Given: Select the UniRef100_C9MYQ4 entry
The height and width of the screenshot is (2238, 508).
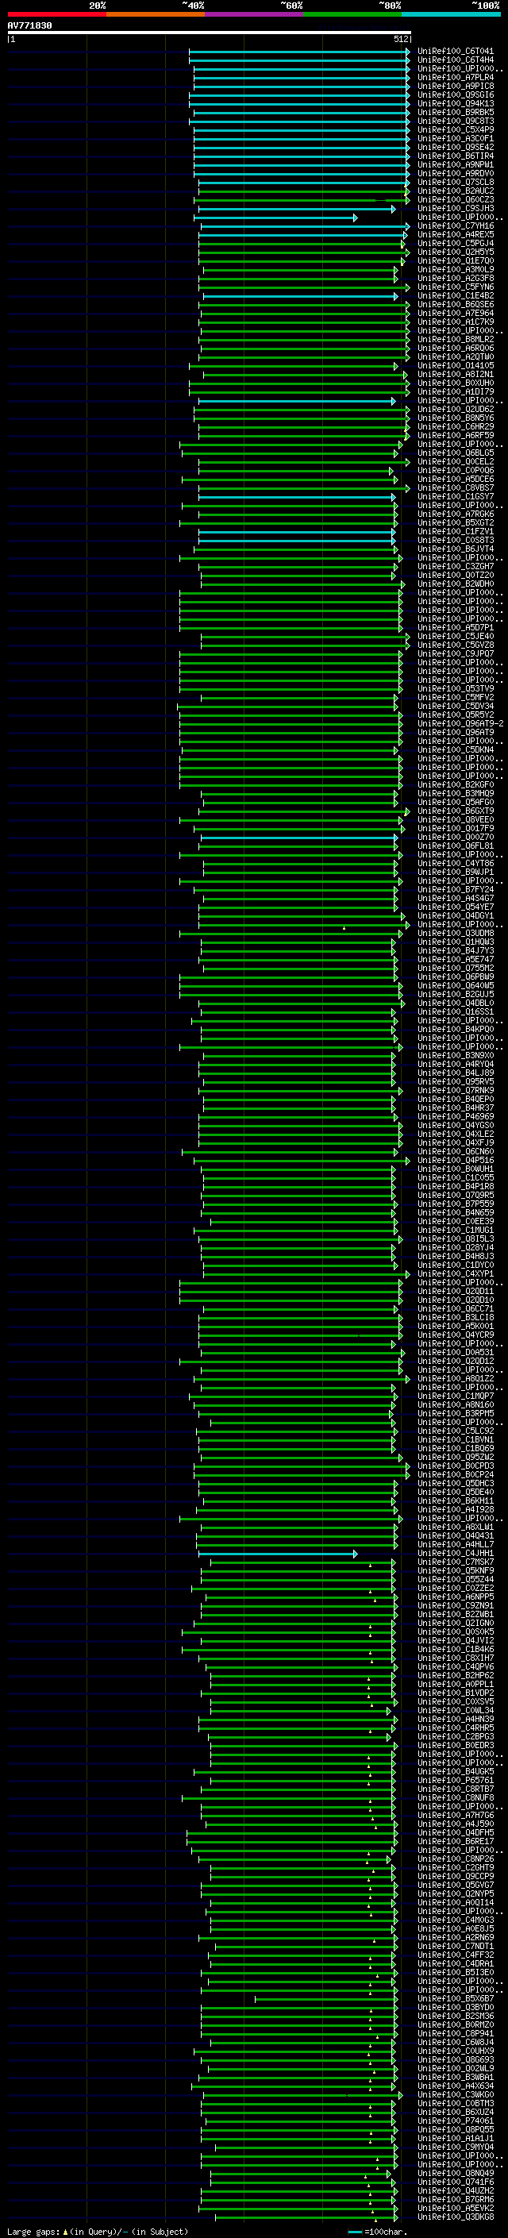Looking at the screenshot, I should click(x=456, y=2147).
